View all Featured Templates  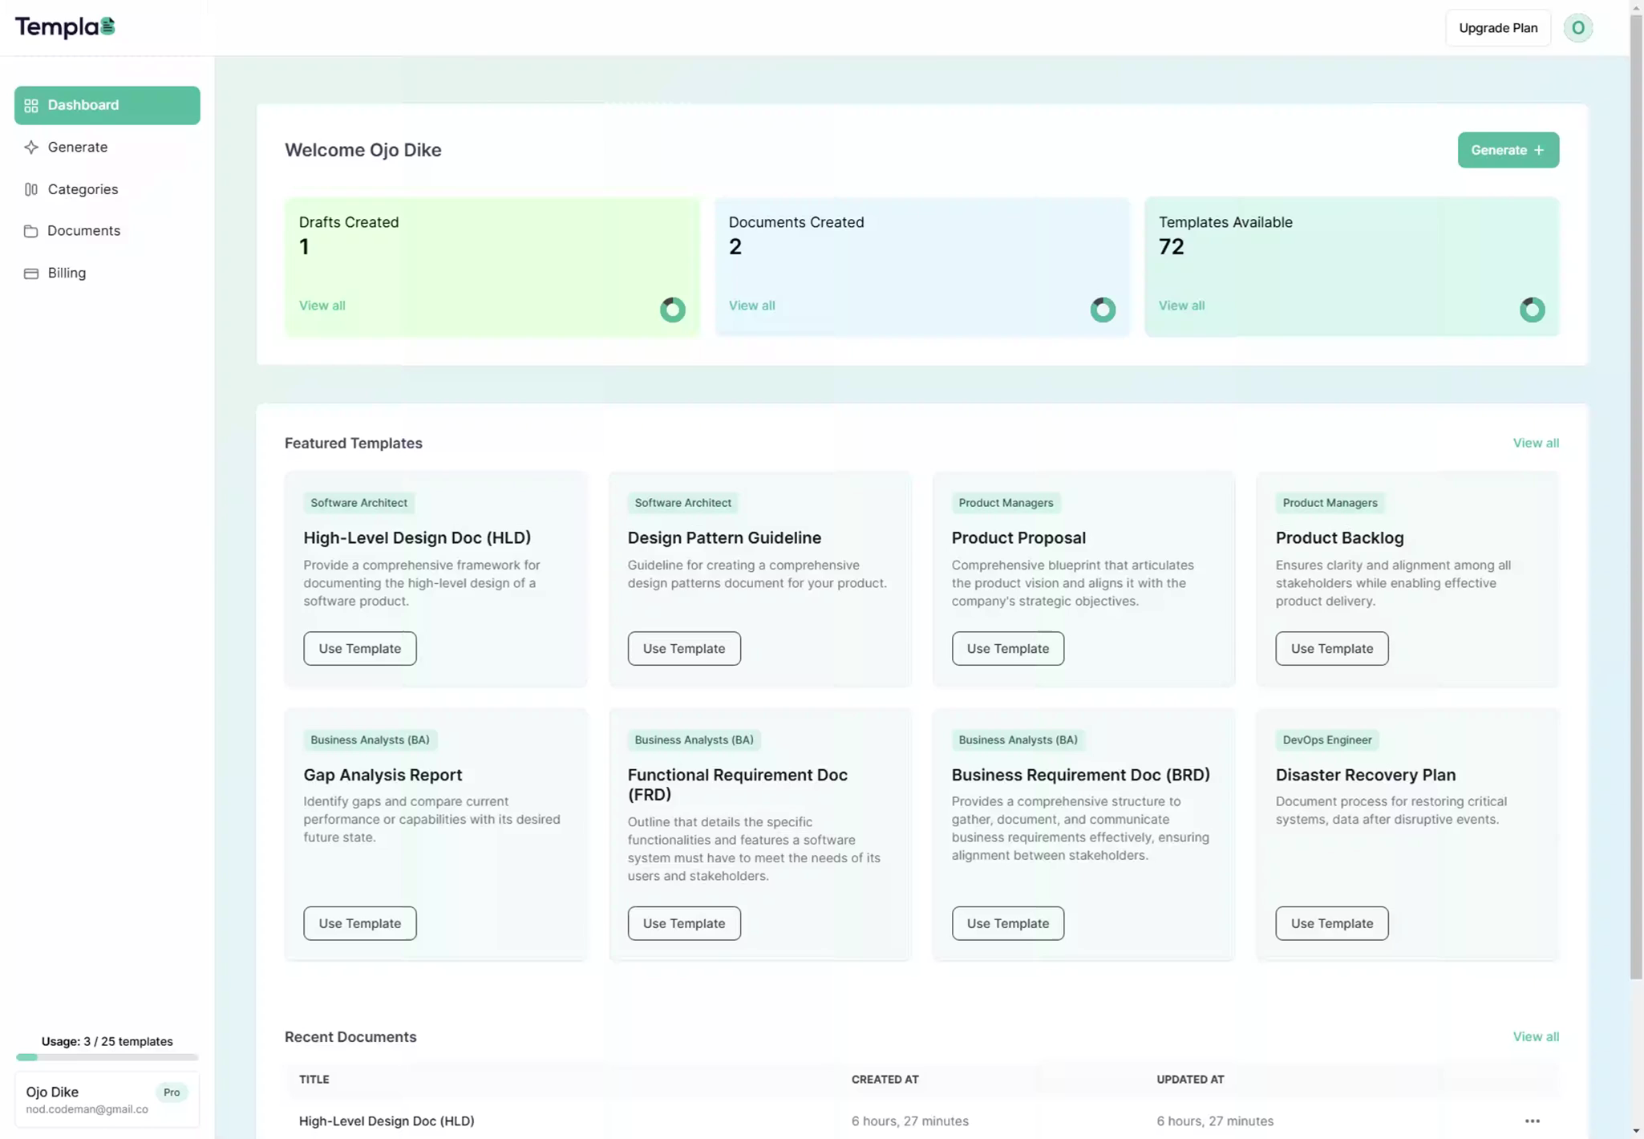(1535, 443)
